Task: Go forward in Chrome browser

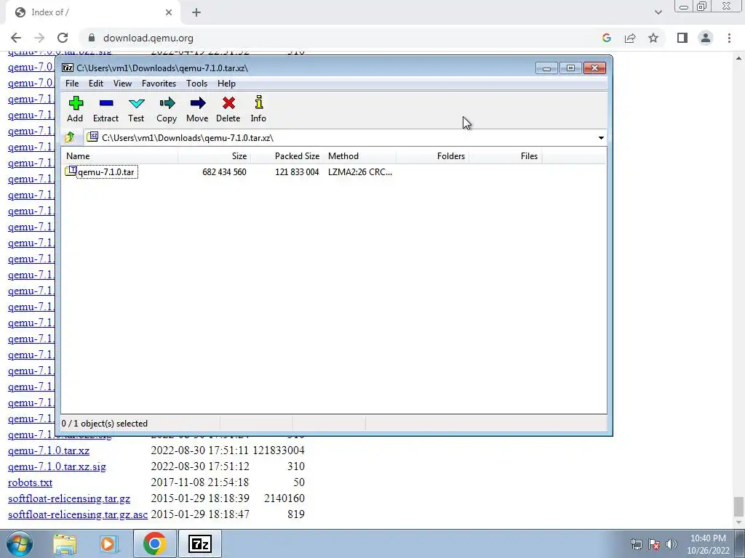Action: pos(39,38)
